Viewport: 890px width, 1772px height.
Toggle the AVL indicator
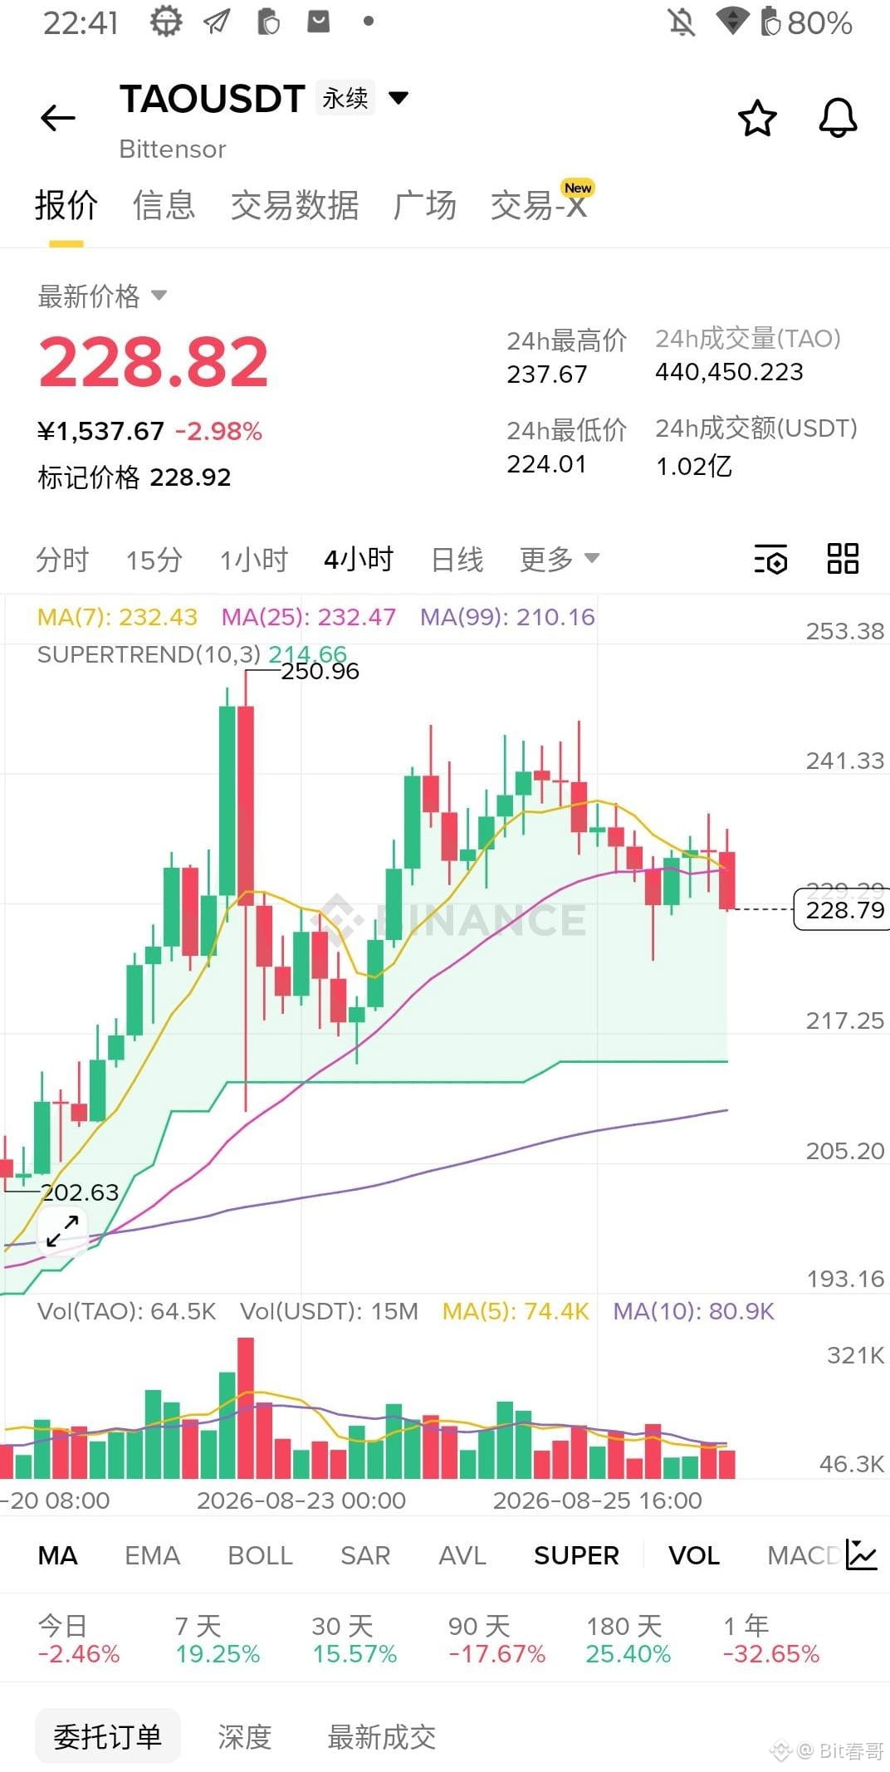(x=462, y=1555)
